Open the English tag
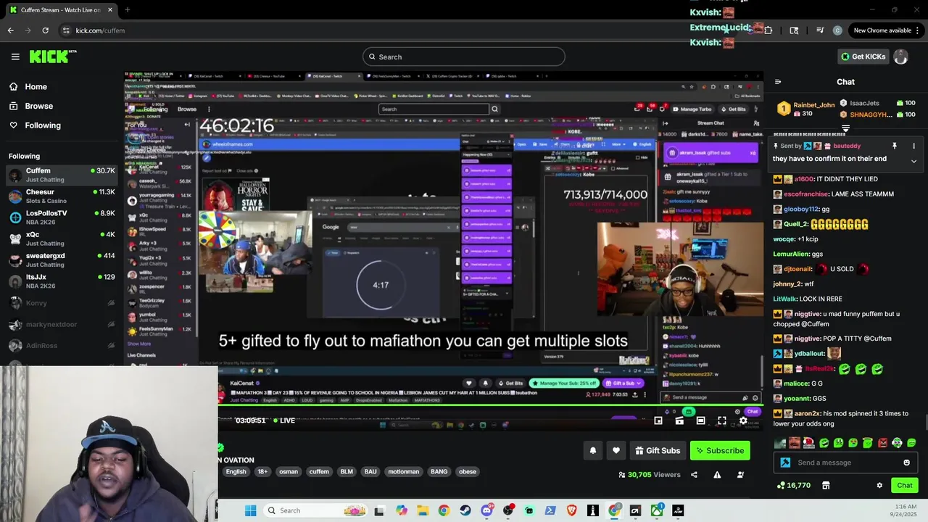Screen dimensions: 928x522 pos(236,471)
